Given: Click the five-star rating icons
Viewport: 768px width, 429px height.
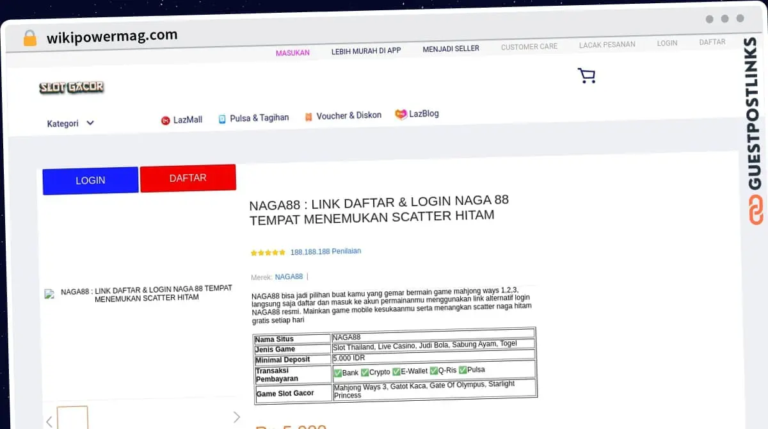Looking at the screenshot, I should pos(268,253).
